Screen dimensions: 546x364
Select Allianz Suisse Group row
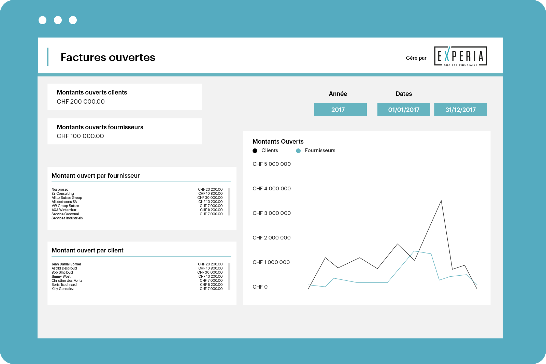137,198
